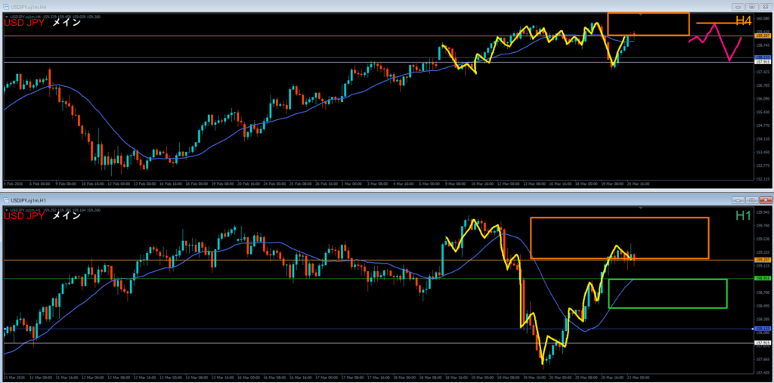The height and width of the screenshot is (383, 774).
Task: Click the 152.115 price on the H4 price scale
Action: pos(763,179)
